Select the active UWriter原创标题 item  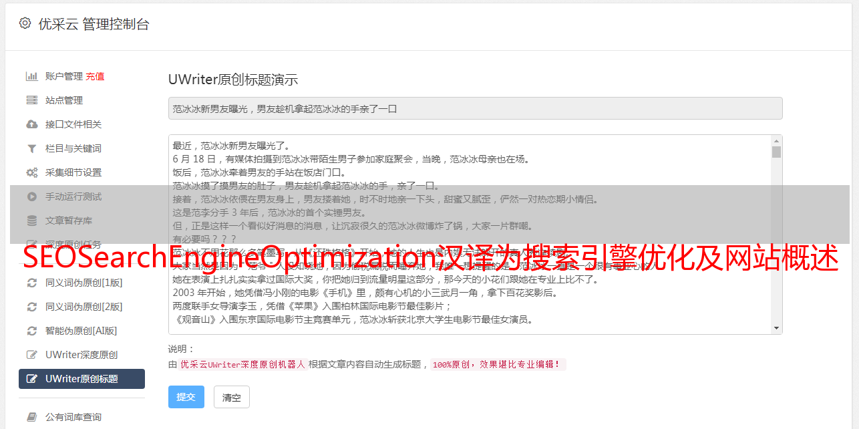(81, 379)
